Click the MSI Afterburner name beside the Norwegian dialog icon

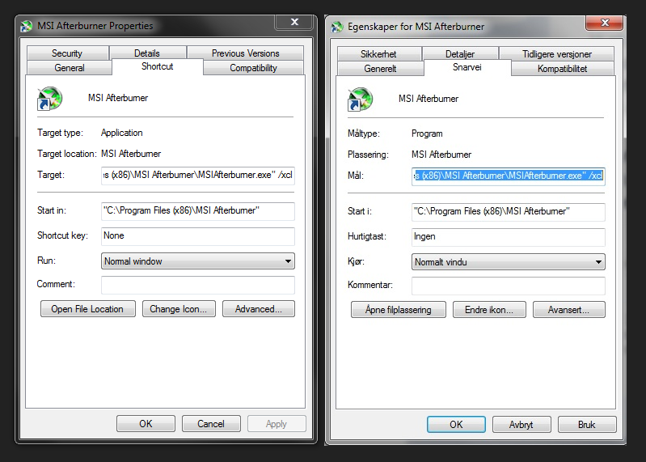tap(429, 99)
